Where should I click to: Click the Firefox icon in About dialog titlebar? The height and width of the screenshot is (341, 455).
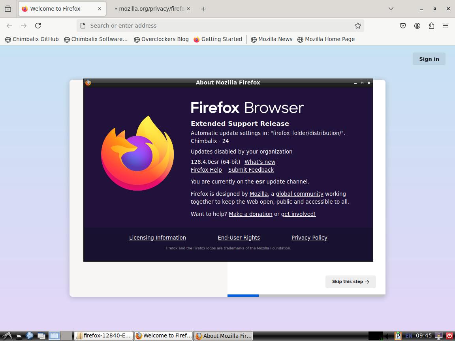point(88,82)
